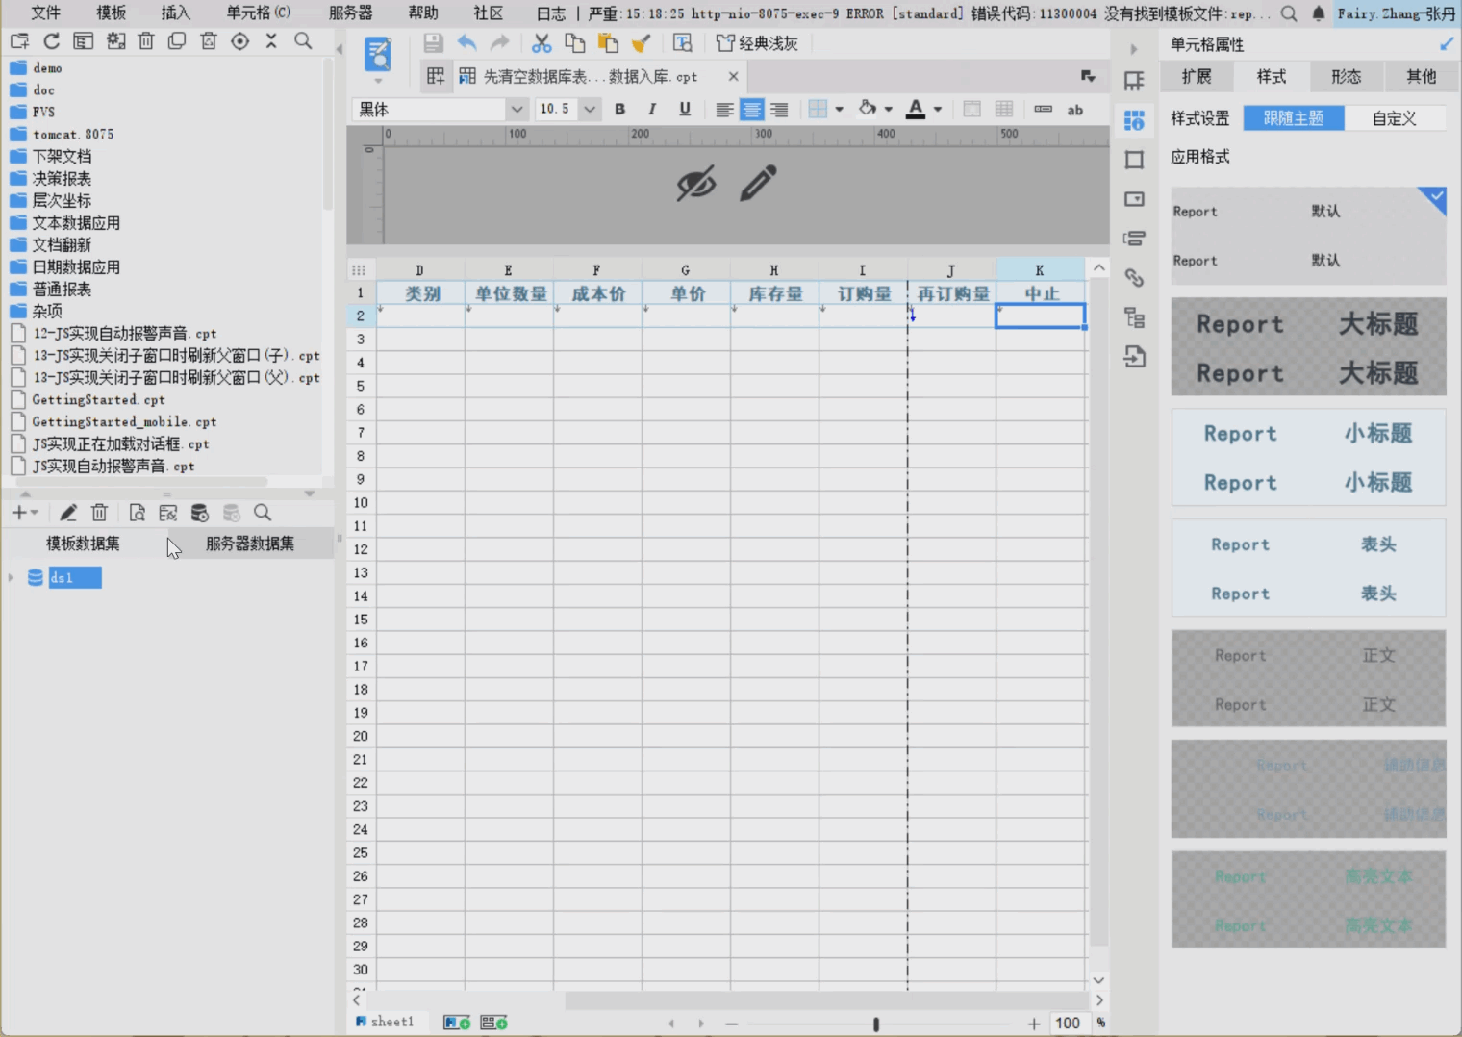1462x1037 pixels.
Task: Click the collapse-all arrows icon in file panel
Action: pyautogui.click(x=271, y=41)
